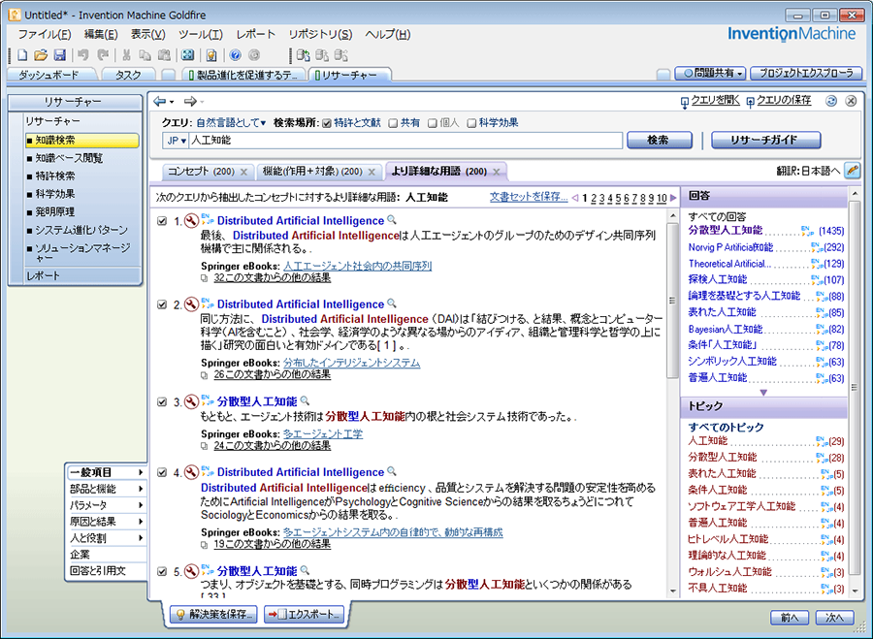The image size is (873, 639).
Task: Open the リサーチガイド button
Action: (x=765, y=140)
